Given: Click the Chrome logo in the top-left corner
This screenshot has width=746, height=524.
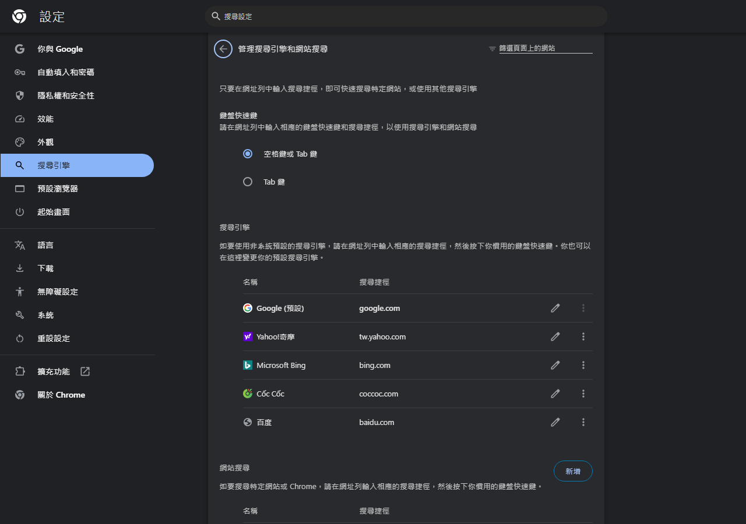Looking at the screenshot, I should pos(19,16).
